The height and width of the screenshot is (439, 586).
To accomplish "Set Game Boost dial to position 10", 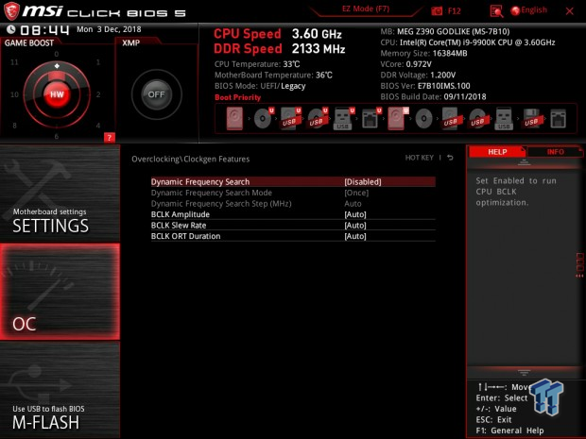I will (x=14, y=94).
